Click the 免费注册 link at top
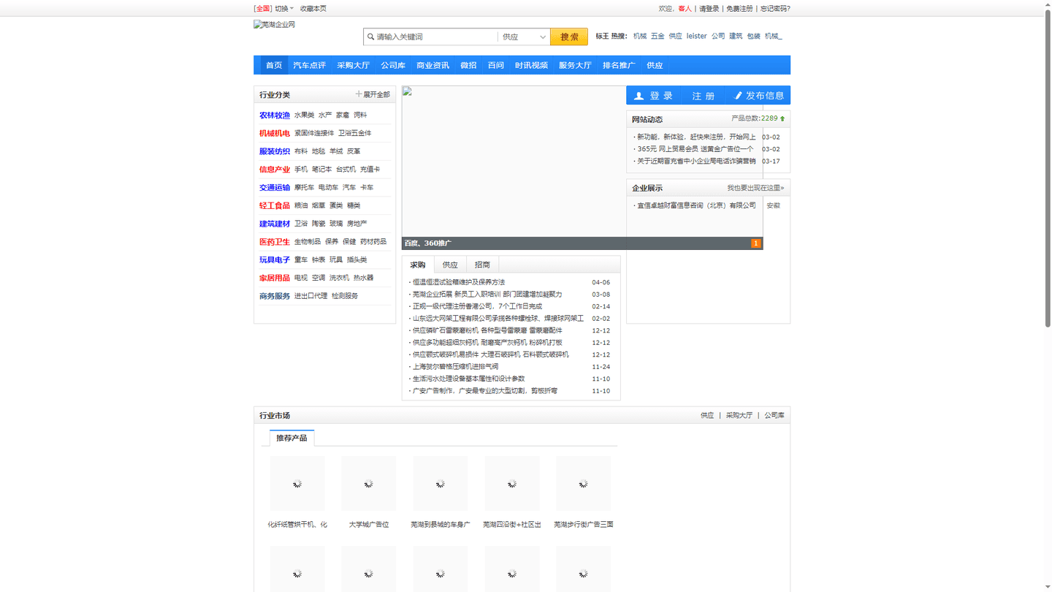 point(739,9)
